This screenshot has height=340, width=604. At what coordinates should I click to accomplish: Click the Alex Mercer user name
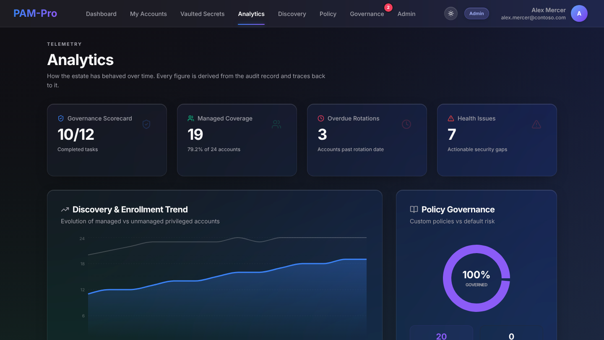[x=549, y=10]
